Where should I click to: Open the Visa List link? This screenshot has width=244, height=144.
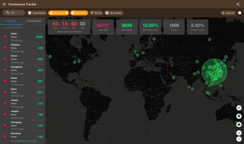point(228,13)
